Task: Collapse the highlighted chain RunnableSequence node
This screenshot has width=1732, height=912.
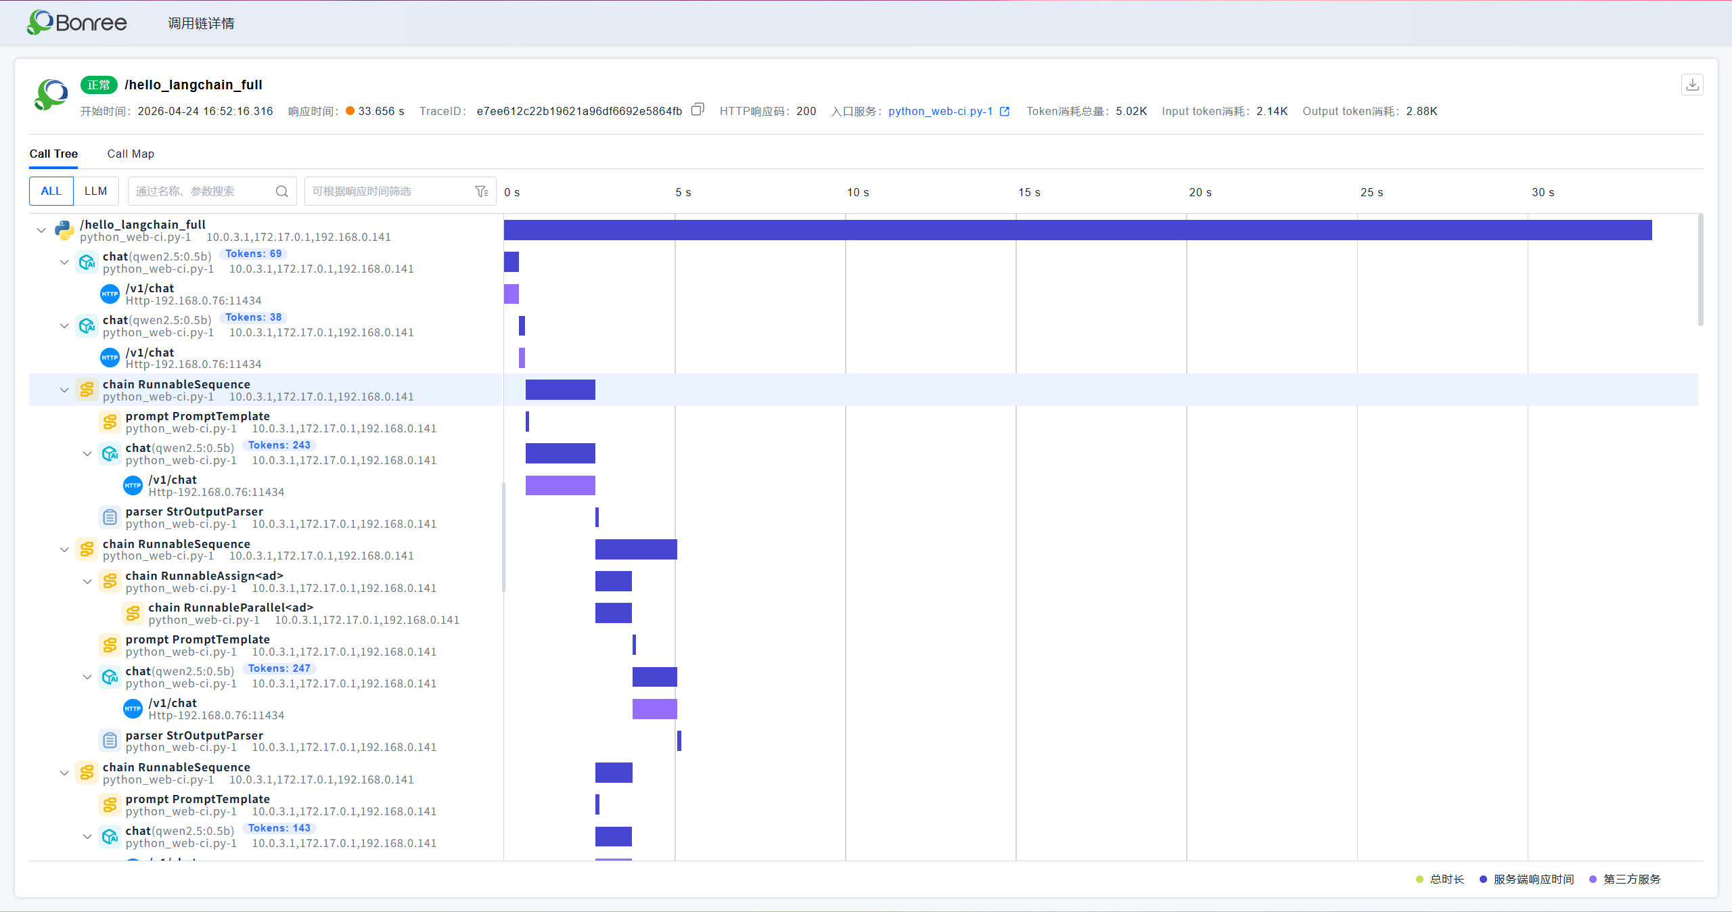Action: pos(64,390)
